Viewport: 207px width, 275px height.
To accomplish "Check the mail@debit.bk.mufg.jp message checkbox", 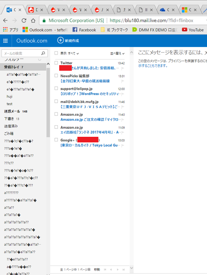I will point(56,101).
